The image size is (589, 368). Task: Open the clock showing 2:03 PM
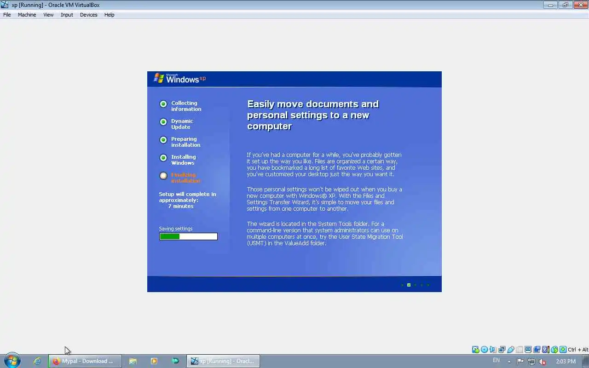[566, 362]
